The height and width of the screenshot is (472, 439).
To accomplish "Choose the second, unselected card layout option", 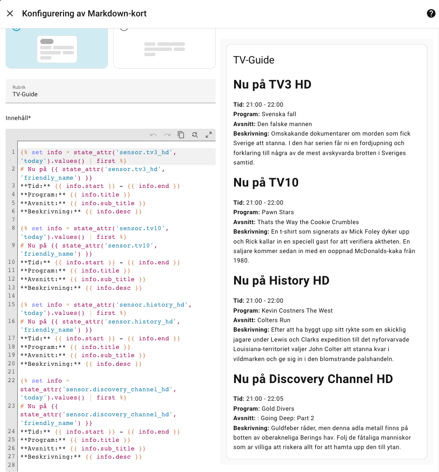I will click(x=164, y=48).
